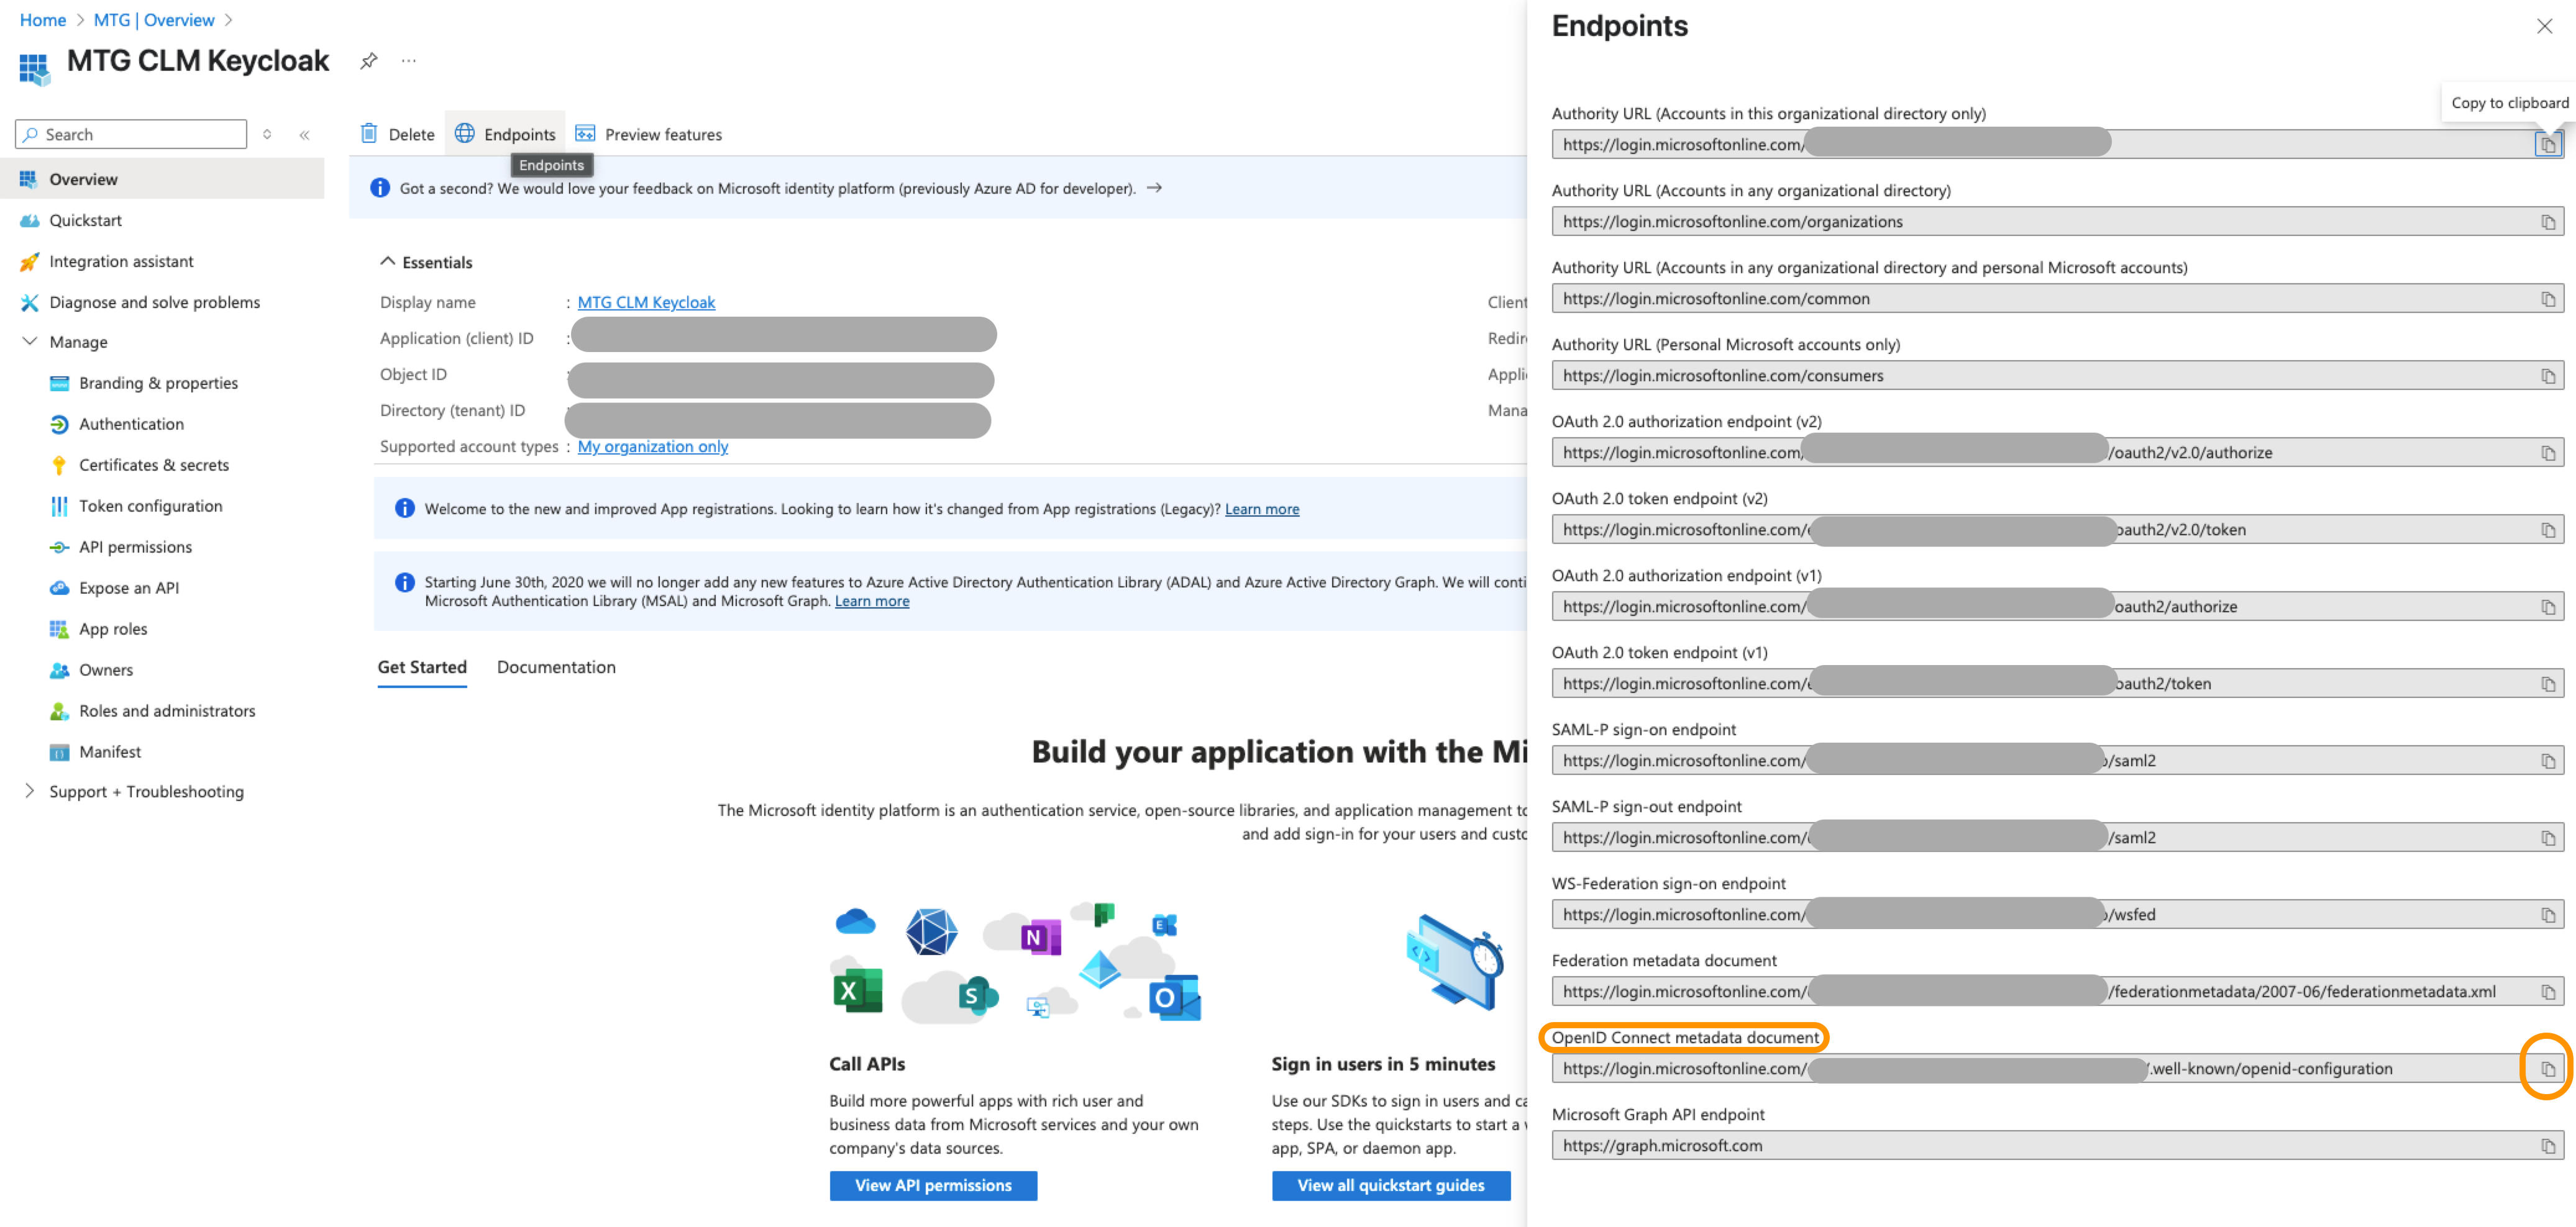This screenshot has height=1227, width=2576.
Task: Copy the SAML-P sign-on endpoint URL
Action: (x=2547, y=761)
